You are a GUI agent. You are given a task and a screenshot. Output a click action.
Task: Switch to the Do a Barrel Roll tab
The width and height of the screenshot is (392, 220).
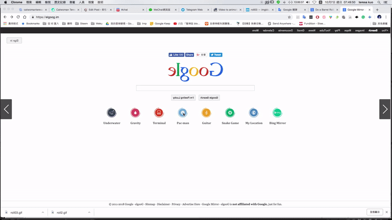(324, 10)
